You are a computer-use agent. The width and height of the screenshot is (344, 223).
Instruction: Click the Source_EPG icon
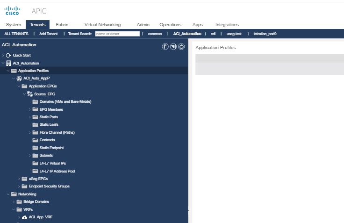(30, 94)
